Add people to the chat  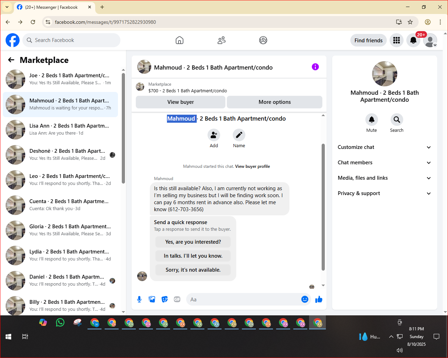point(214,135)
